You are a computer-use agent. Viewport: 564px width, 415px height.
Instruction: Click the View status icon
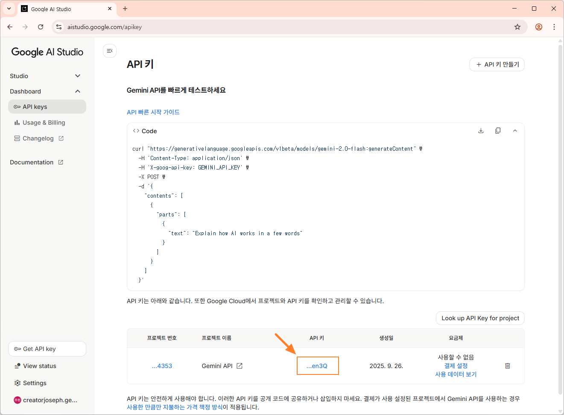18,366
